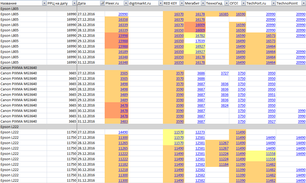Expand the TechPort.ru column filter
The width and height of the screenshot is (306, 183).
(274, 3)
